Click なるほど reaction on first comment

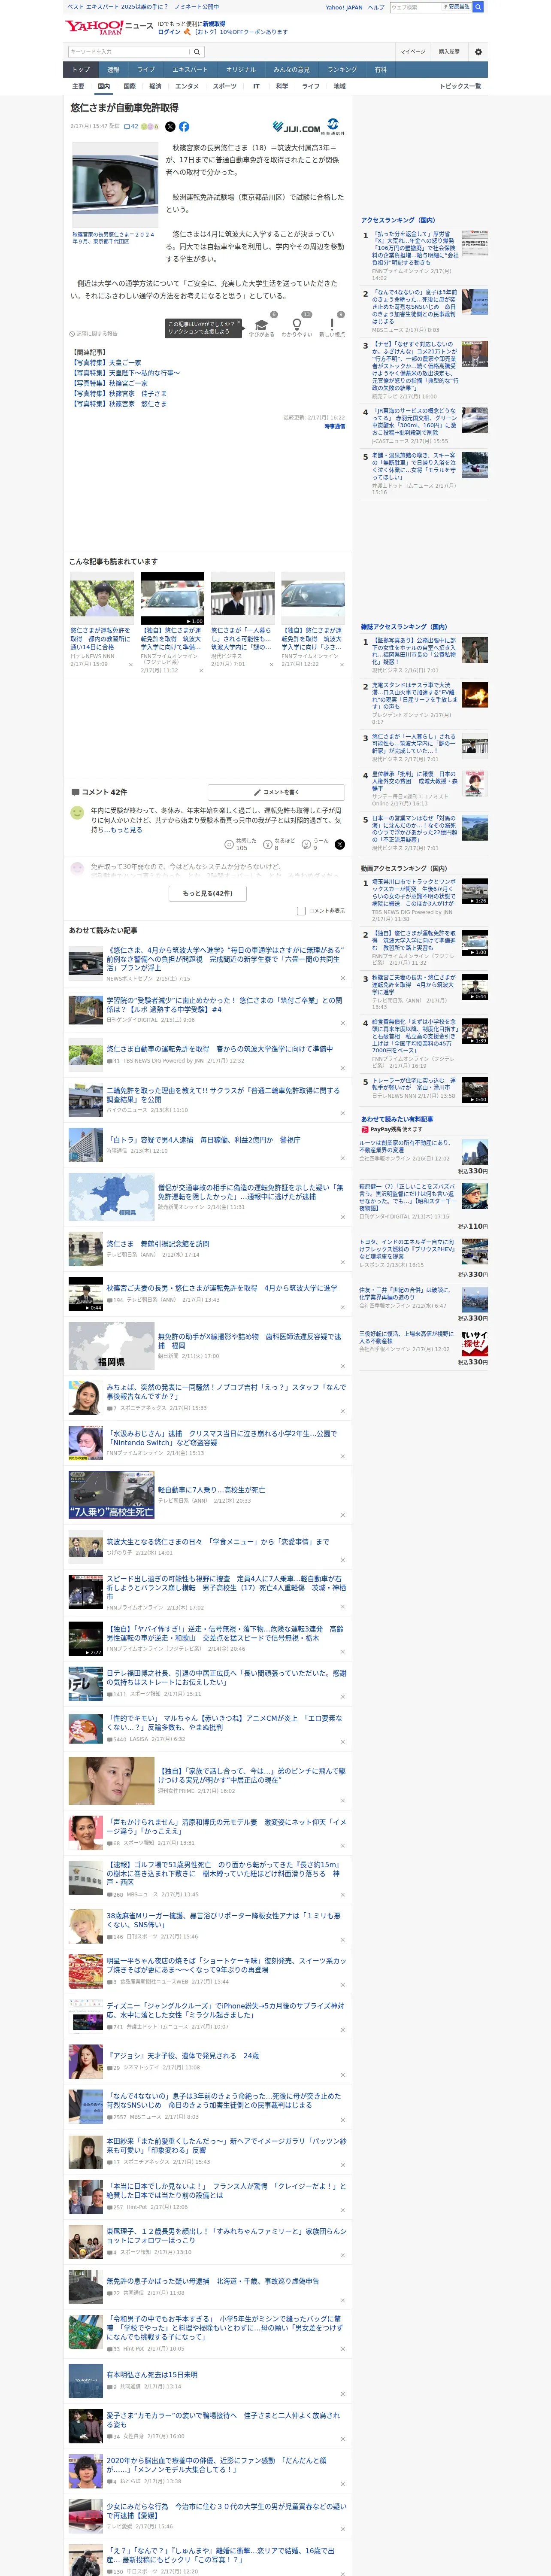[279, 845]
